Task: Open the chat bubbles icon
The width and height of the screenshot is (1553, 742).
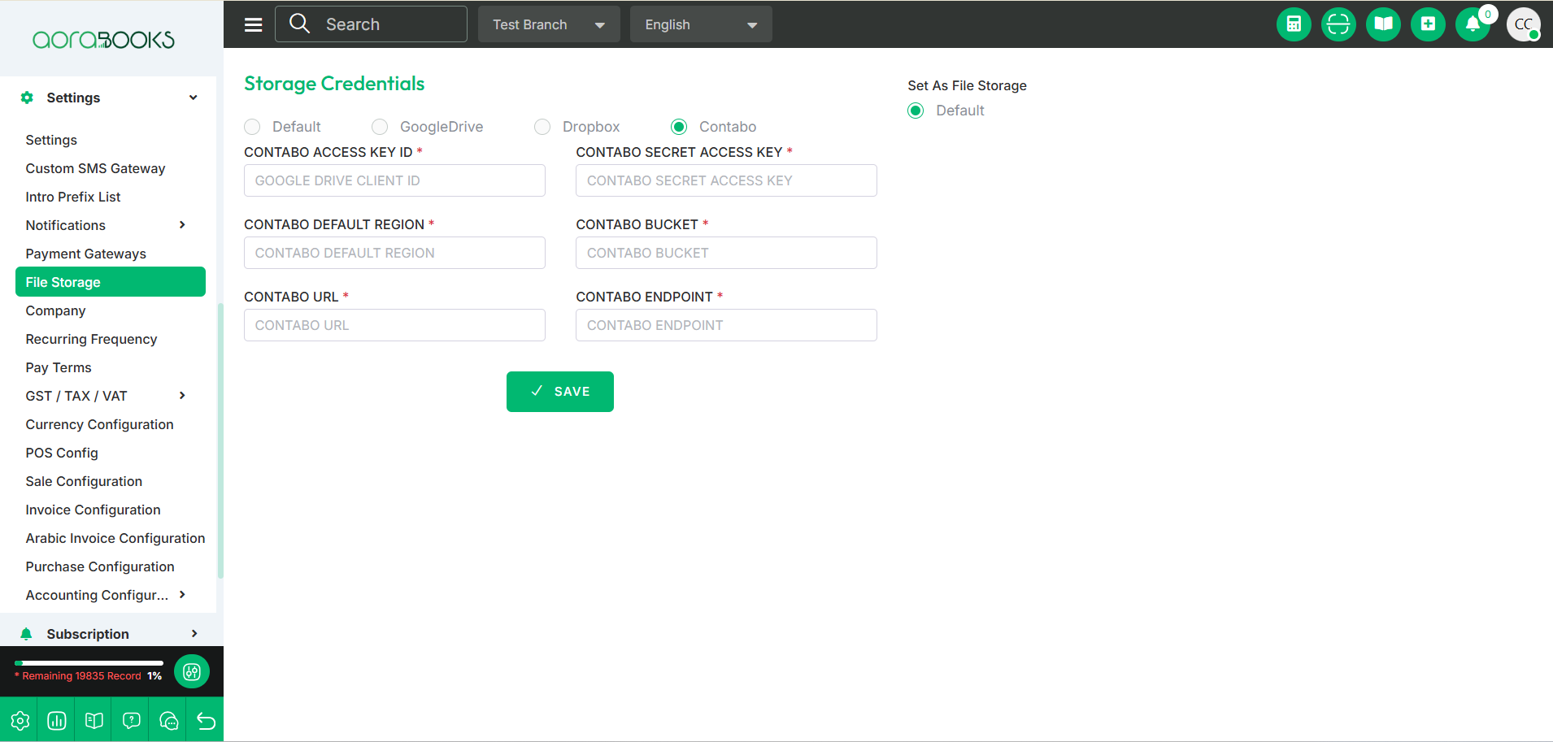Action: pyautogui.click(x=169, y=720)
